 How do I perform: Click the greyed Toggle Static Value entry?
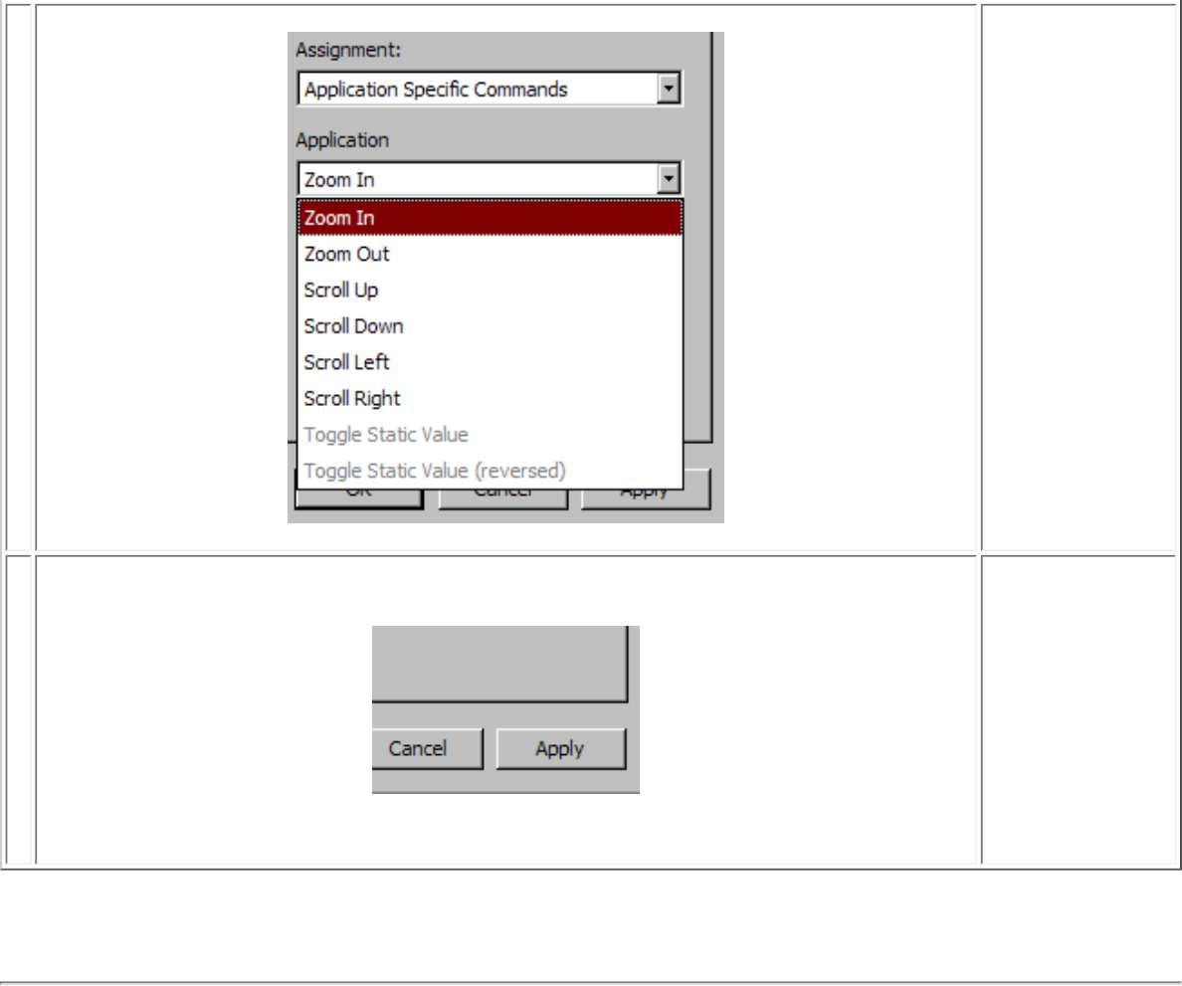point(490,435)
